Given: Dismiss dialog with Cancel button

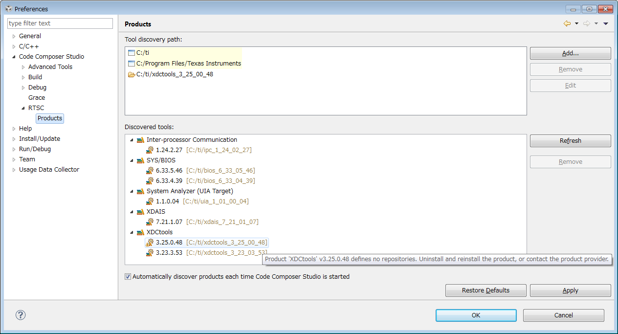Looking at the screenshot, I should click(x=563, y=315).
